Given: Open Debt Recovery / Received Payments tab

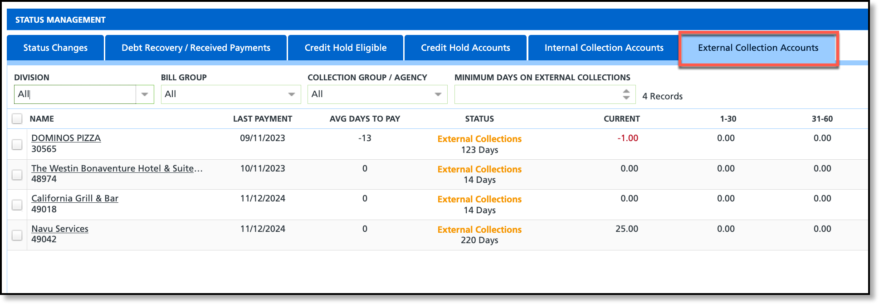Looking at the screenshot, I should click(196, 48).
